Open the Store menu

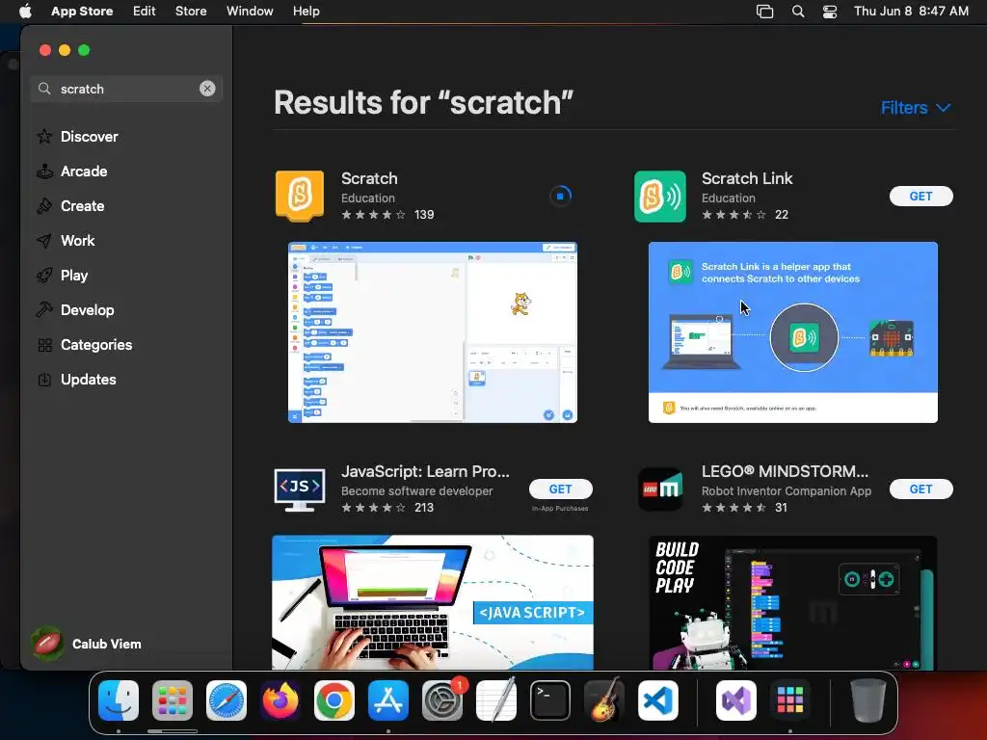pyautogui.click(x=191, y=12)
